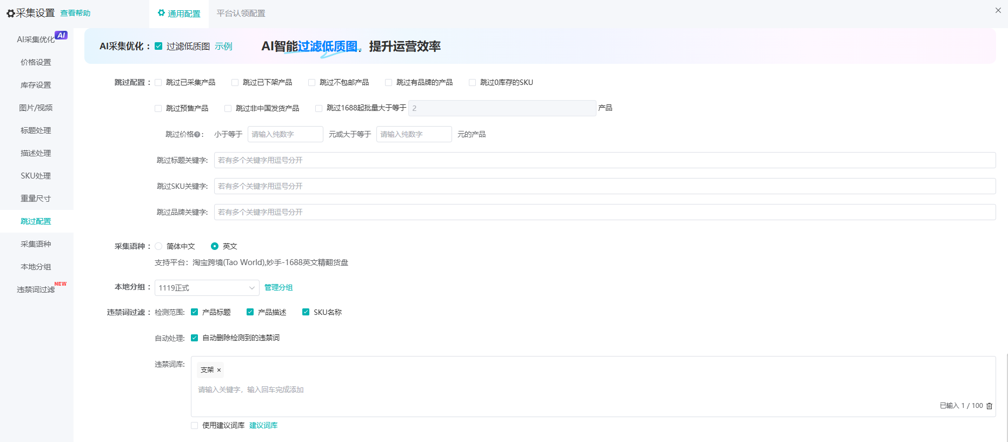Viewport: 1008px width, 442px height.
Task: Click the 跳过SKU关键字 input field
Action: (605, 186)
